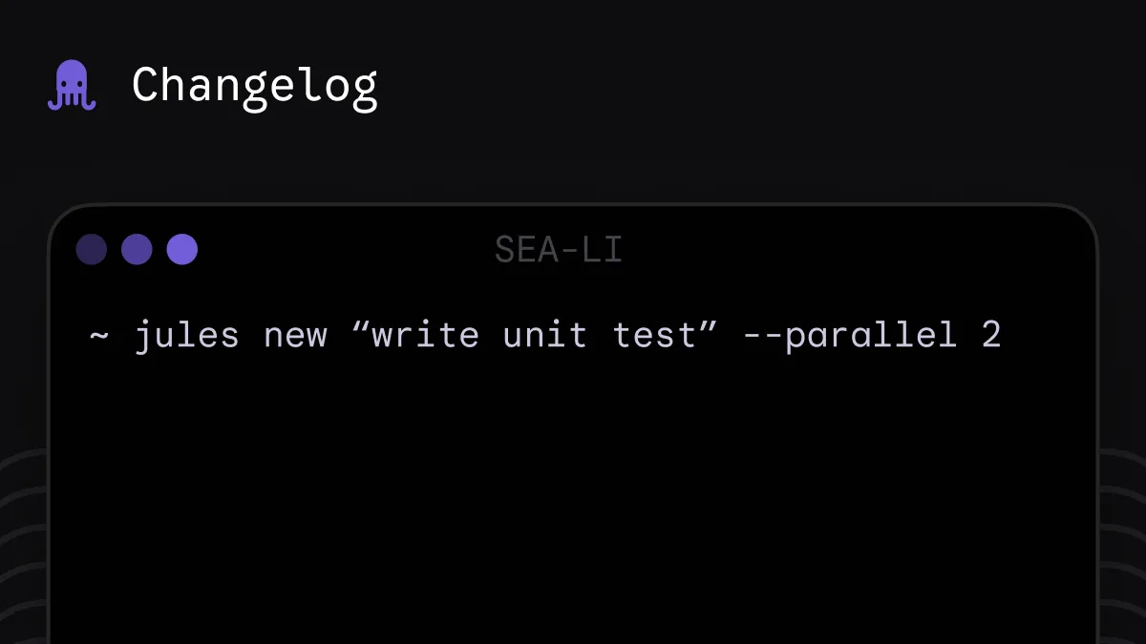1146x644 pixels.
Task: Click the number 2 after --parallel
Action: pyautogui.click(x=991, y=336)
